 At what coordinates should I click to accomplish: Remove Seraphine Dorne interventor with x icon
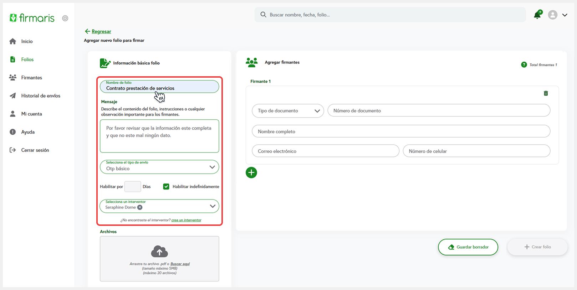click(140, 207)
